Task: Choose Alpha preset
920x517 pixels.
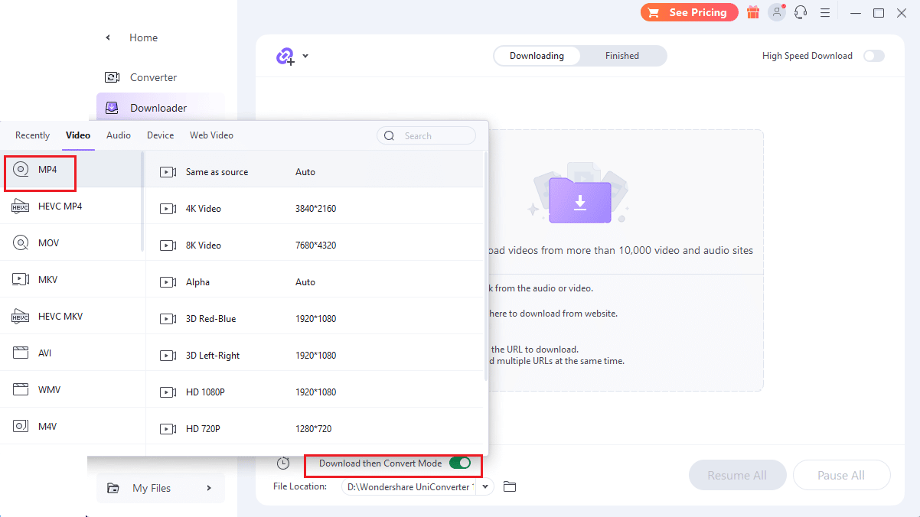Action: 314,282
